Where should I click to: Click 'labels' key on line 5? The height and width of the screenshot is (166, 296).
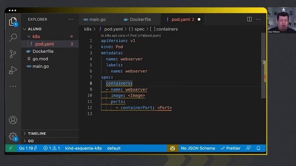(x=113, y=65)
